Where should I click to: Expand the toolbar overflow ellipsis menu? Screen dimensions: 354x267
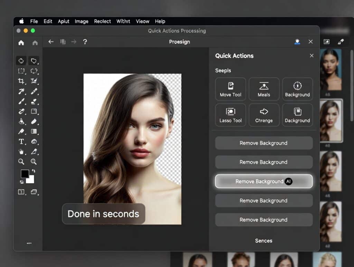click(29, 243)
